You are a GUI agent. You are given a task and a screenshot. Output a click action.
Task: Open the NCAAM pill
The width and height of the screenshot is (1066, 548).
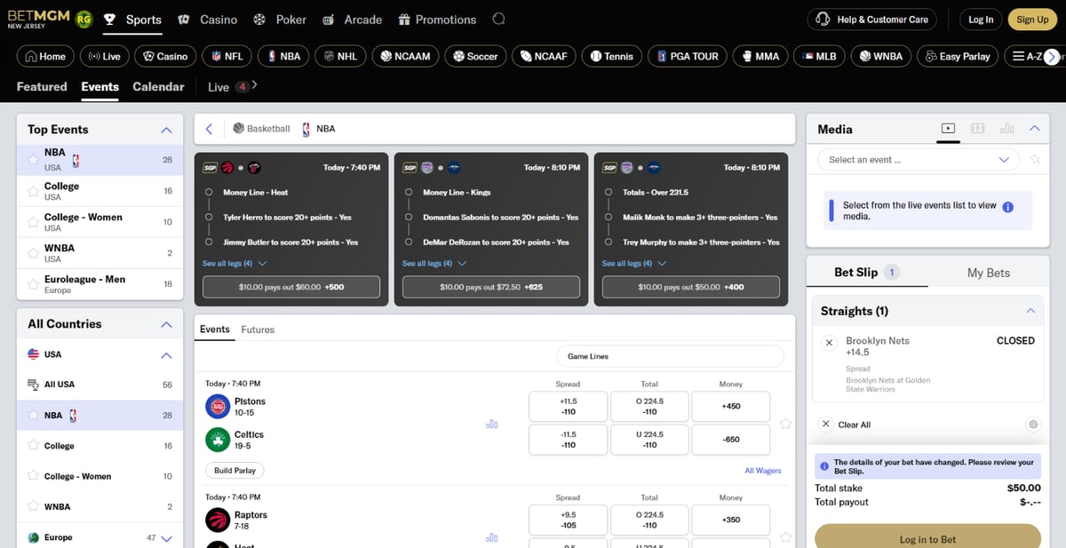pos(405,56)
